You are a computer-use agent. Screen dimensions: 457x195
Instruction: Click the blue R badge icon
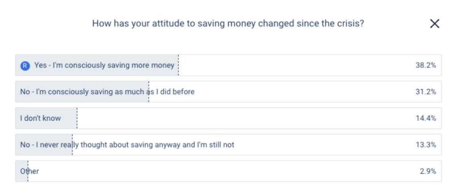[25, 65]
